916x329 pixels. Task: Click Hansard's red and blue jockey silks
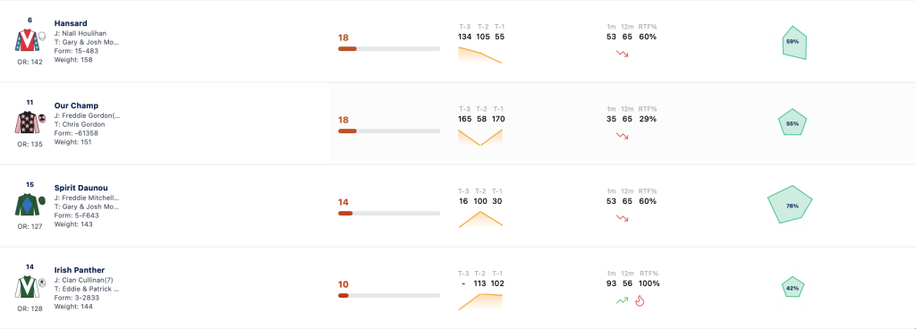26,40
